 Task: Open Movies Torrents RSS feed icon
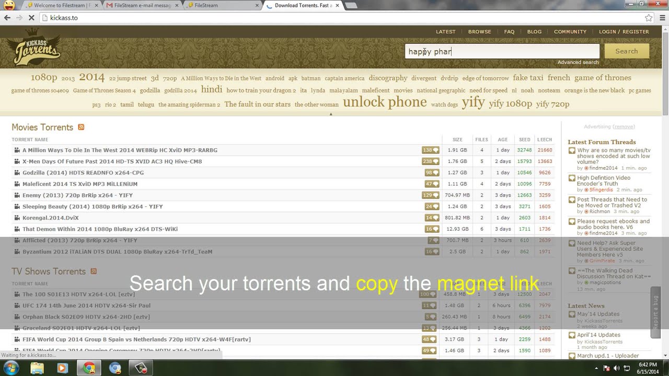click(81, 127)
